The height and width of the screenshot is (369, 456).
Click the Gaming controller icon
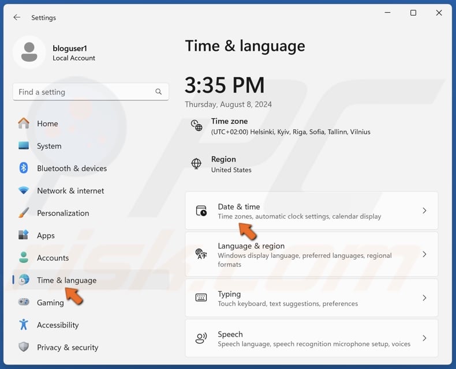point(24,302)
